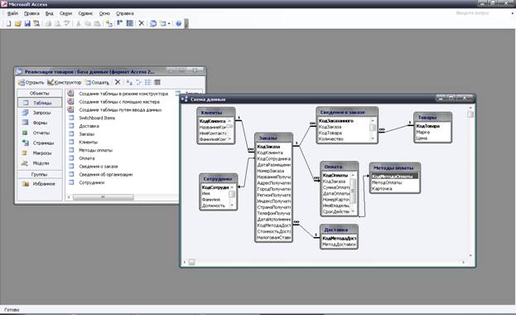Select Формы in Objects pane
Viewport: 516px width, 315px height.
40,123
